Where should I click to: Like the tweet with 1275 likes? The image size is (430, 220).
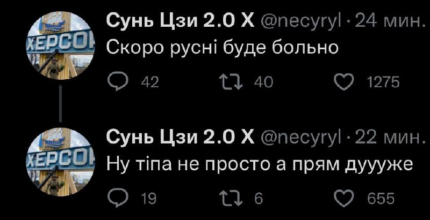(343, 82)
